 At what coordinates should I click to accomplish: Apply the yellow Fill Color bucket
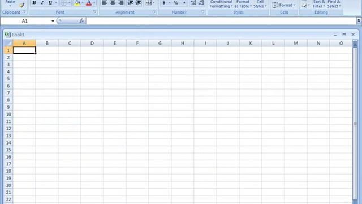tap(77, 3)
